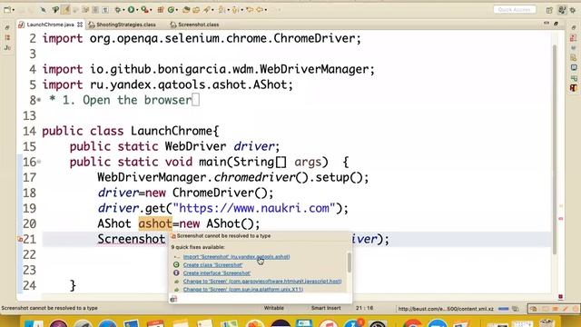Restore the right sidebar views
Viewport: 581px width, 327px height.
[x=574, y=28]
